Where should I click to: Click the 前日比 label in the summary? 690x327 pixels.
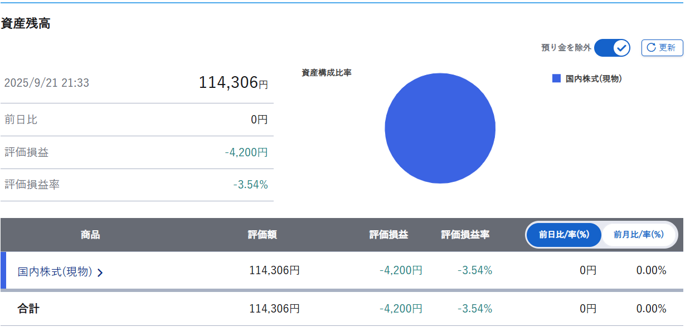pyautogui.click(x=21, y=120)
